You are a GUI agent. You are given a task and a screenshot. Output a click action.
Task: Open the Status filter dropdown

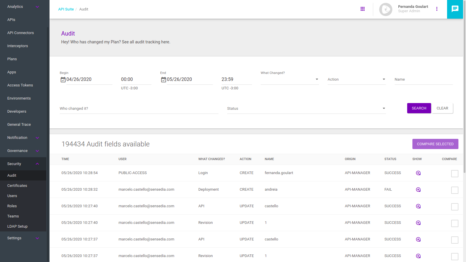[x=384, y=108]
